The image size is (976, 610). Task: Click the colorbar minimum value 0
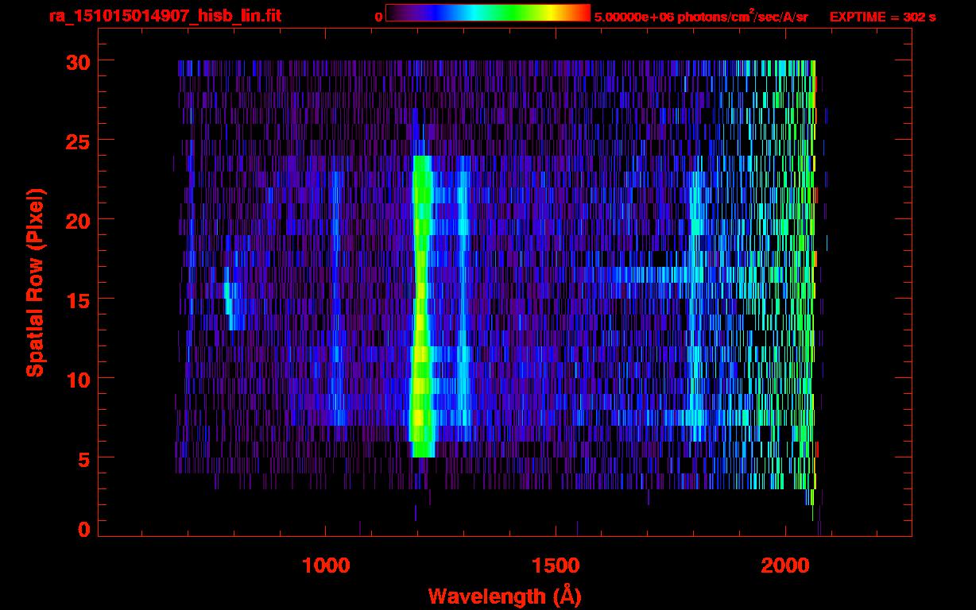[378, 17]
